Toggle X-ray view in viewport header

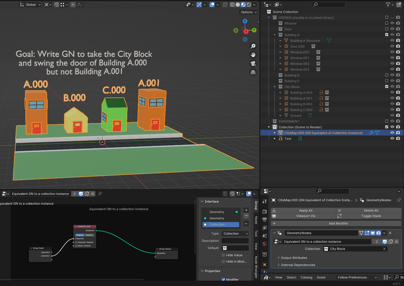[x=225, y=5]
